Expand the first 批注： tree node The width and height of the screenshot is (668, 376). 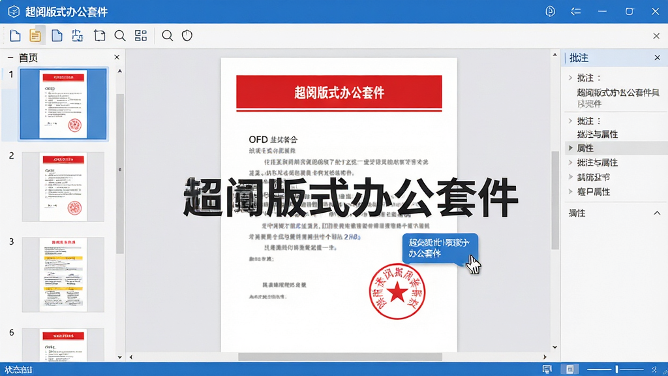click(570, 78)
